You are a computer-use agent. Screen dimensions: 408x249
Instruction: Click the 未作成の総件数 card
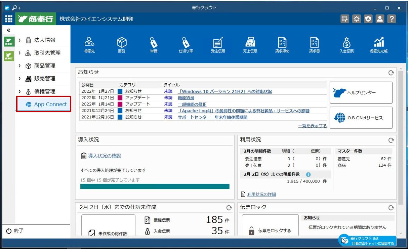[x=108, y=225]
